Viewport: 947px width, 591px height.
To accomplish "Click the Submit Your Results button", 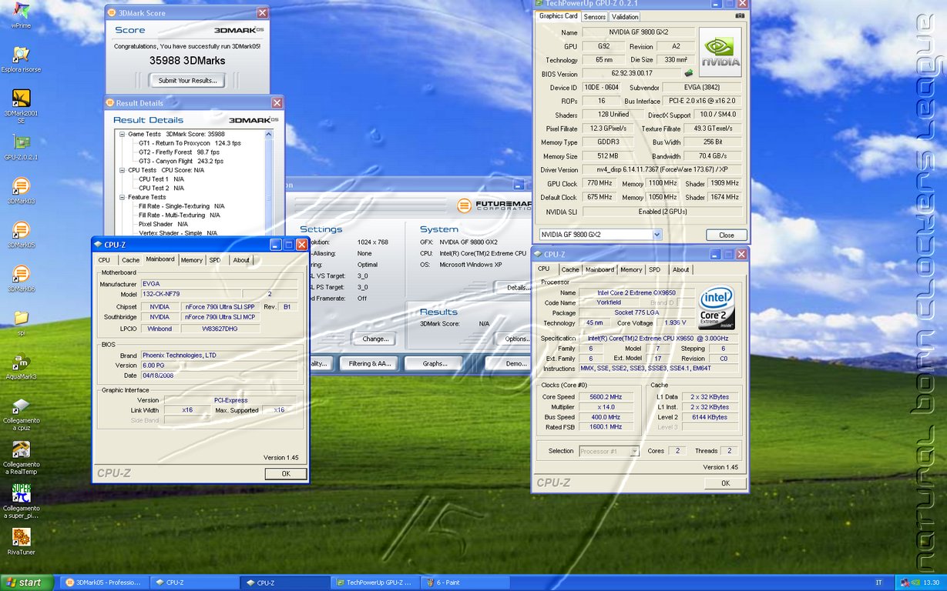I will coord(187,80).
